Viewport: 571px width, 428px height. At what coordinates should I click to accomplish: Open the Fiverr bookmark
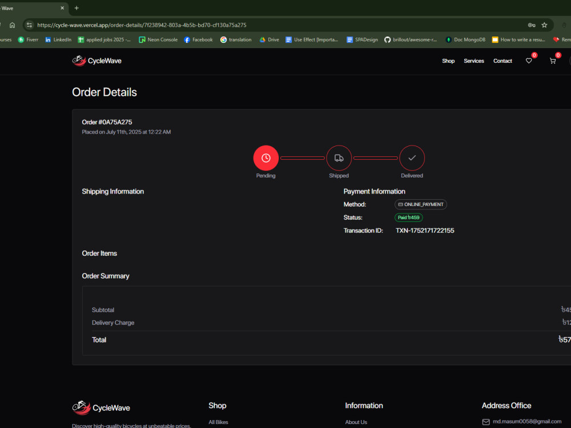click(28, 40)
